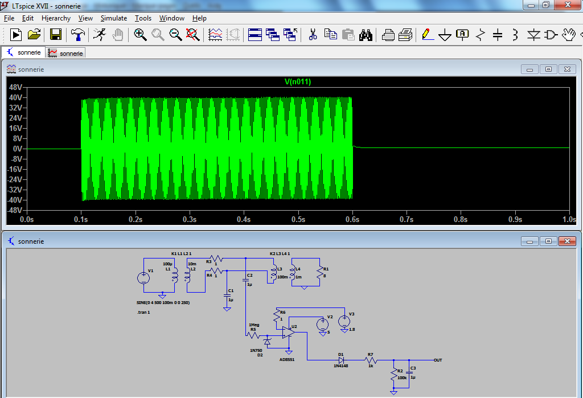Open the Tools menu
This screenshot has width=583, height=398.
(x=143, y=18)
